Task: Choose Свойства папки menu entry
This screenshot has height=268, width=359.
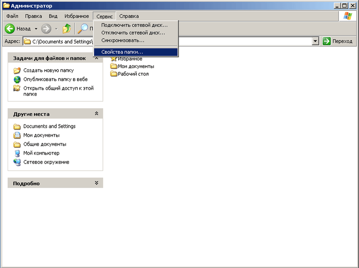Action: pos(136,52)
